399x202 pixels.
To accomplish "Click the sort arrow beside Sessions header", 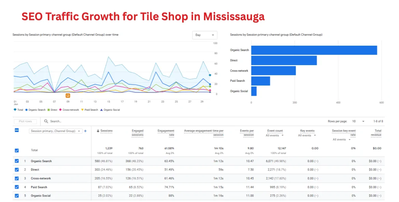I will click(98, 131).
